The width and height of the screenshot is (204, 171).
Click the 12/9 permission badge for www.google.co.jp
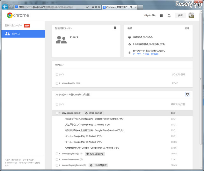pyautogui.click(x=95, y=154)
